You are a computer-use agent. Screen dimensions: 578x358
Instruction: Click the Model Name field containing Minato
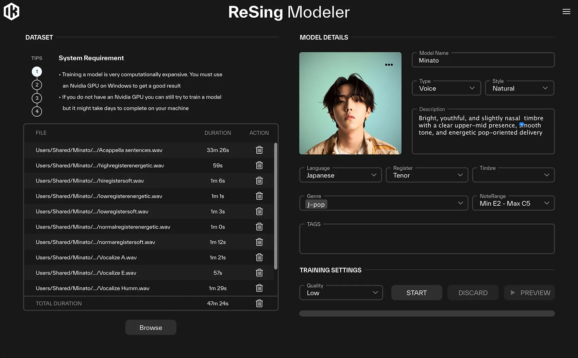tap(483, 60)
